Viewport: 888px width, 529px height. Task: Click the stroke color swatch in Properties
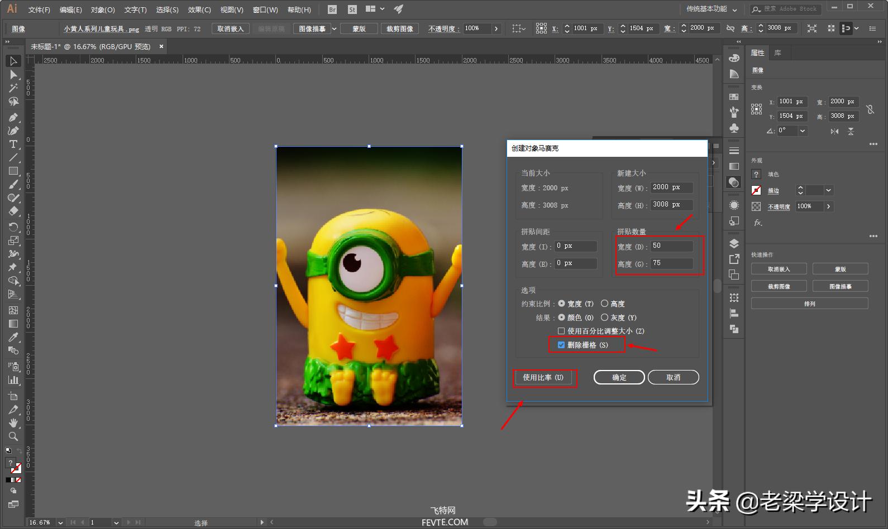point(756,190)
